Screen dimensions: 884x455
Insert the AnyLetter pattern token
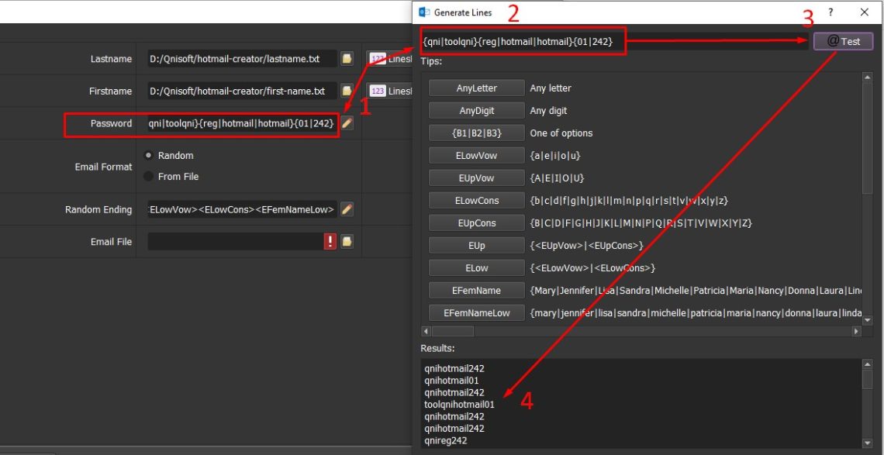point(476,88)
